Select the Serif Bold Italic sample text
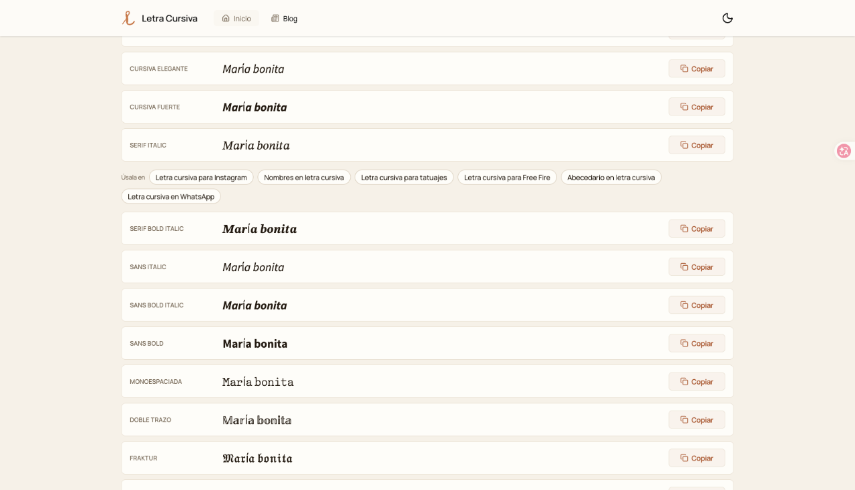Screen dimensions: 855x490 259,228
